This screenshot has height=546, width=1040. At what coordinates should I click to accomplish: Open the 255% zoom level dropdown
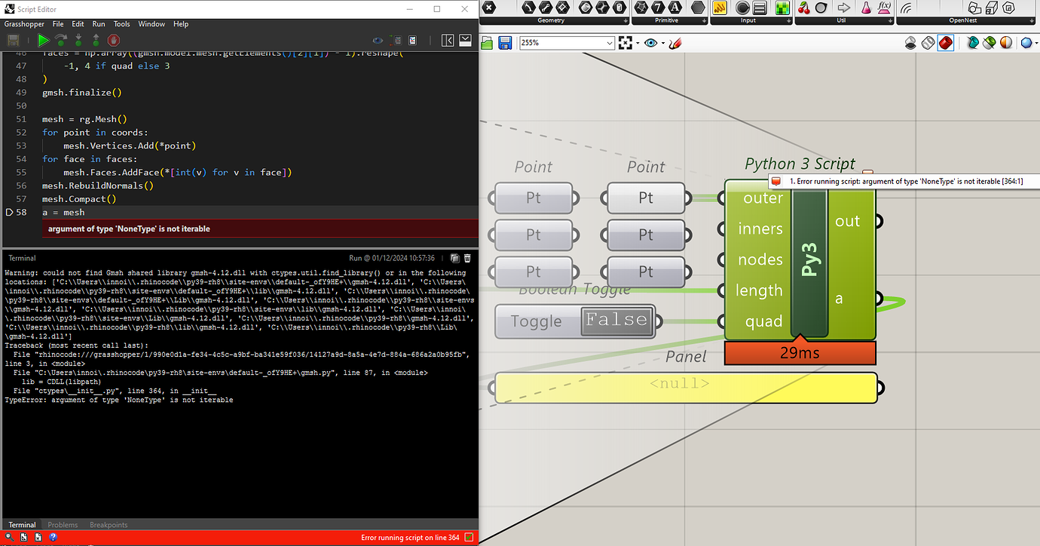pos(609,43)
